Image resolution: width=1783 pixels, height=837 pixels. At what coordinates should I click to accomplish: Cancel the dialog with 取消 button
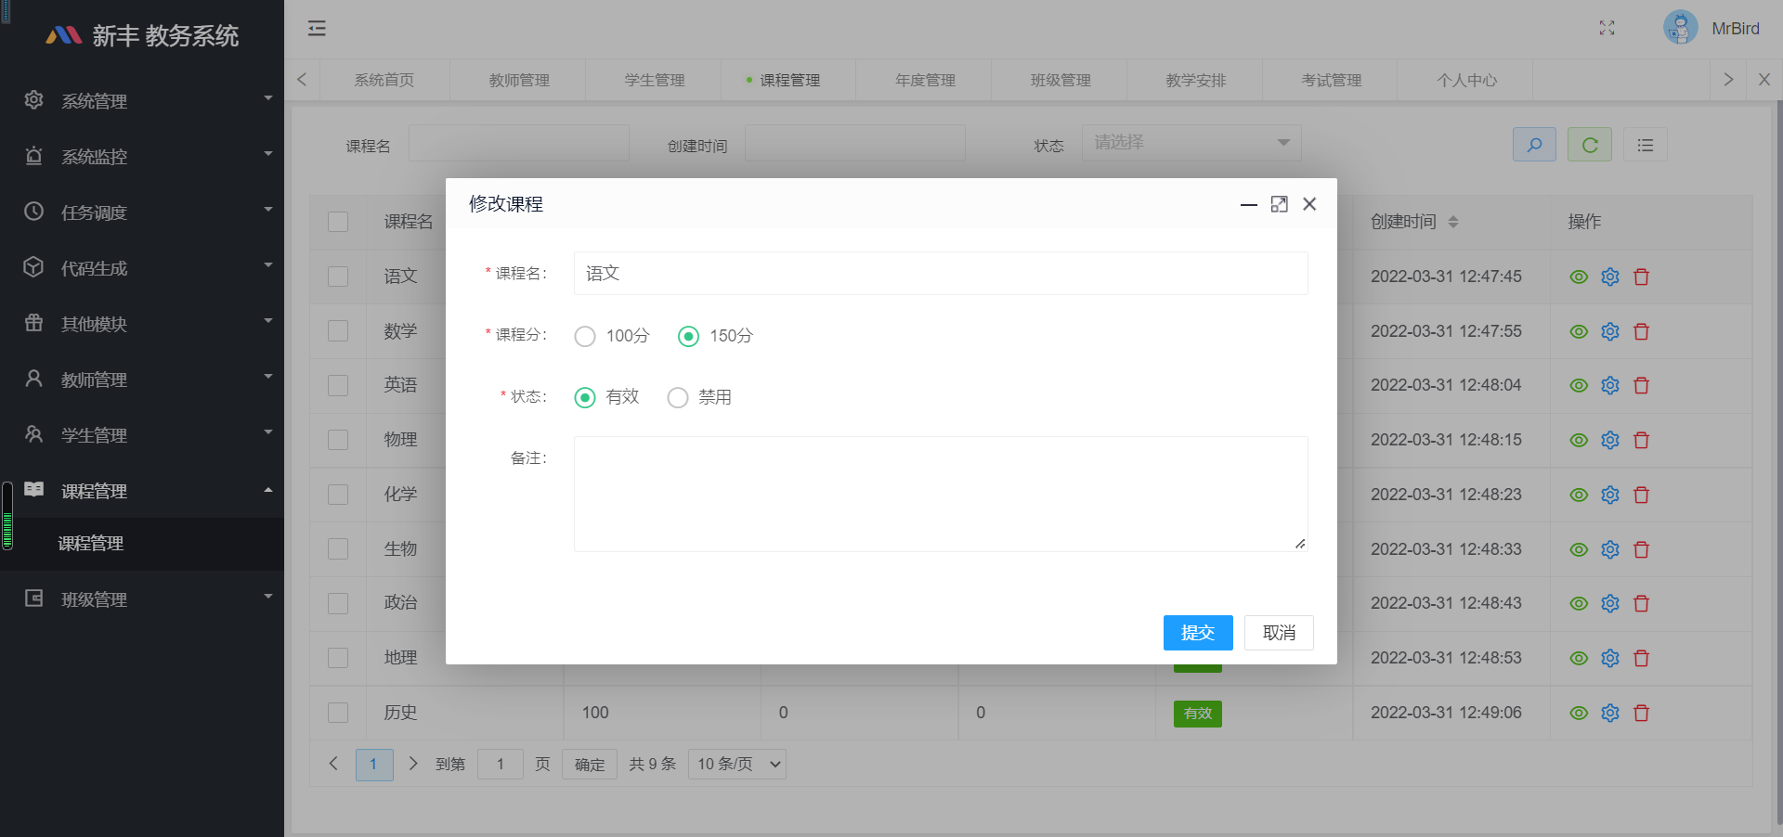coord(1279,633)
